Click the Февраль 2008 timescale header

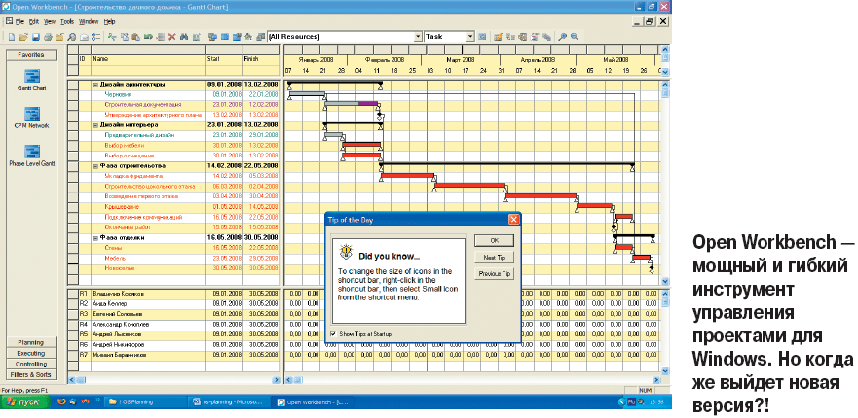coord(385,60)
